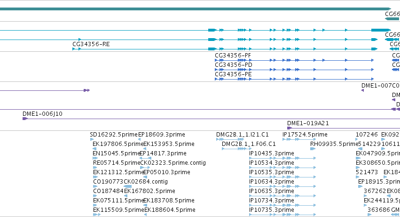This screenshot has width=400, height=217.
Task: Select the EK188604.5prime label
Action: 170,210
